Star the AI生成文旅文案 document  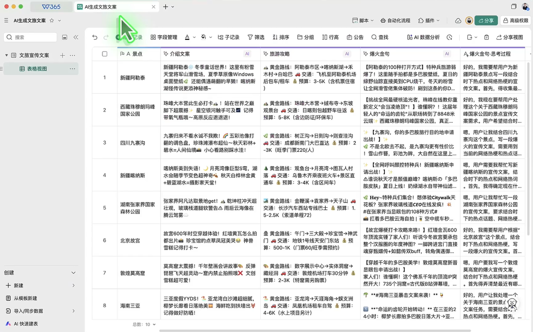52,21
